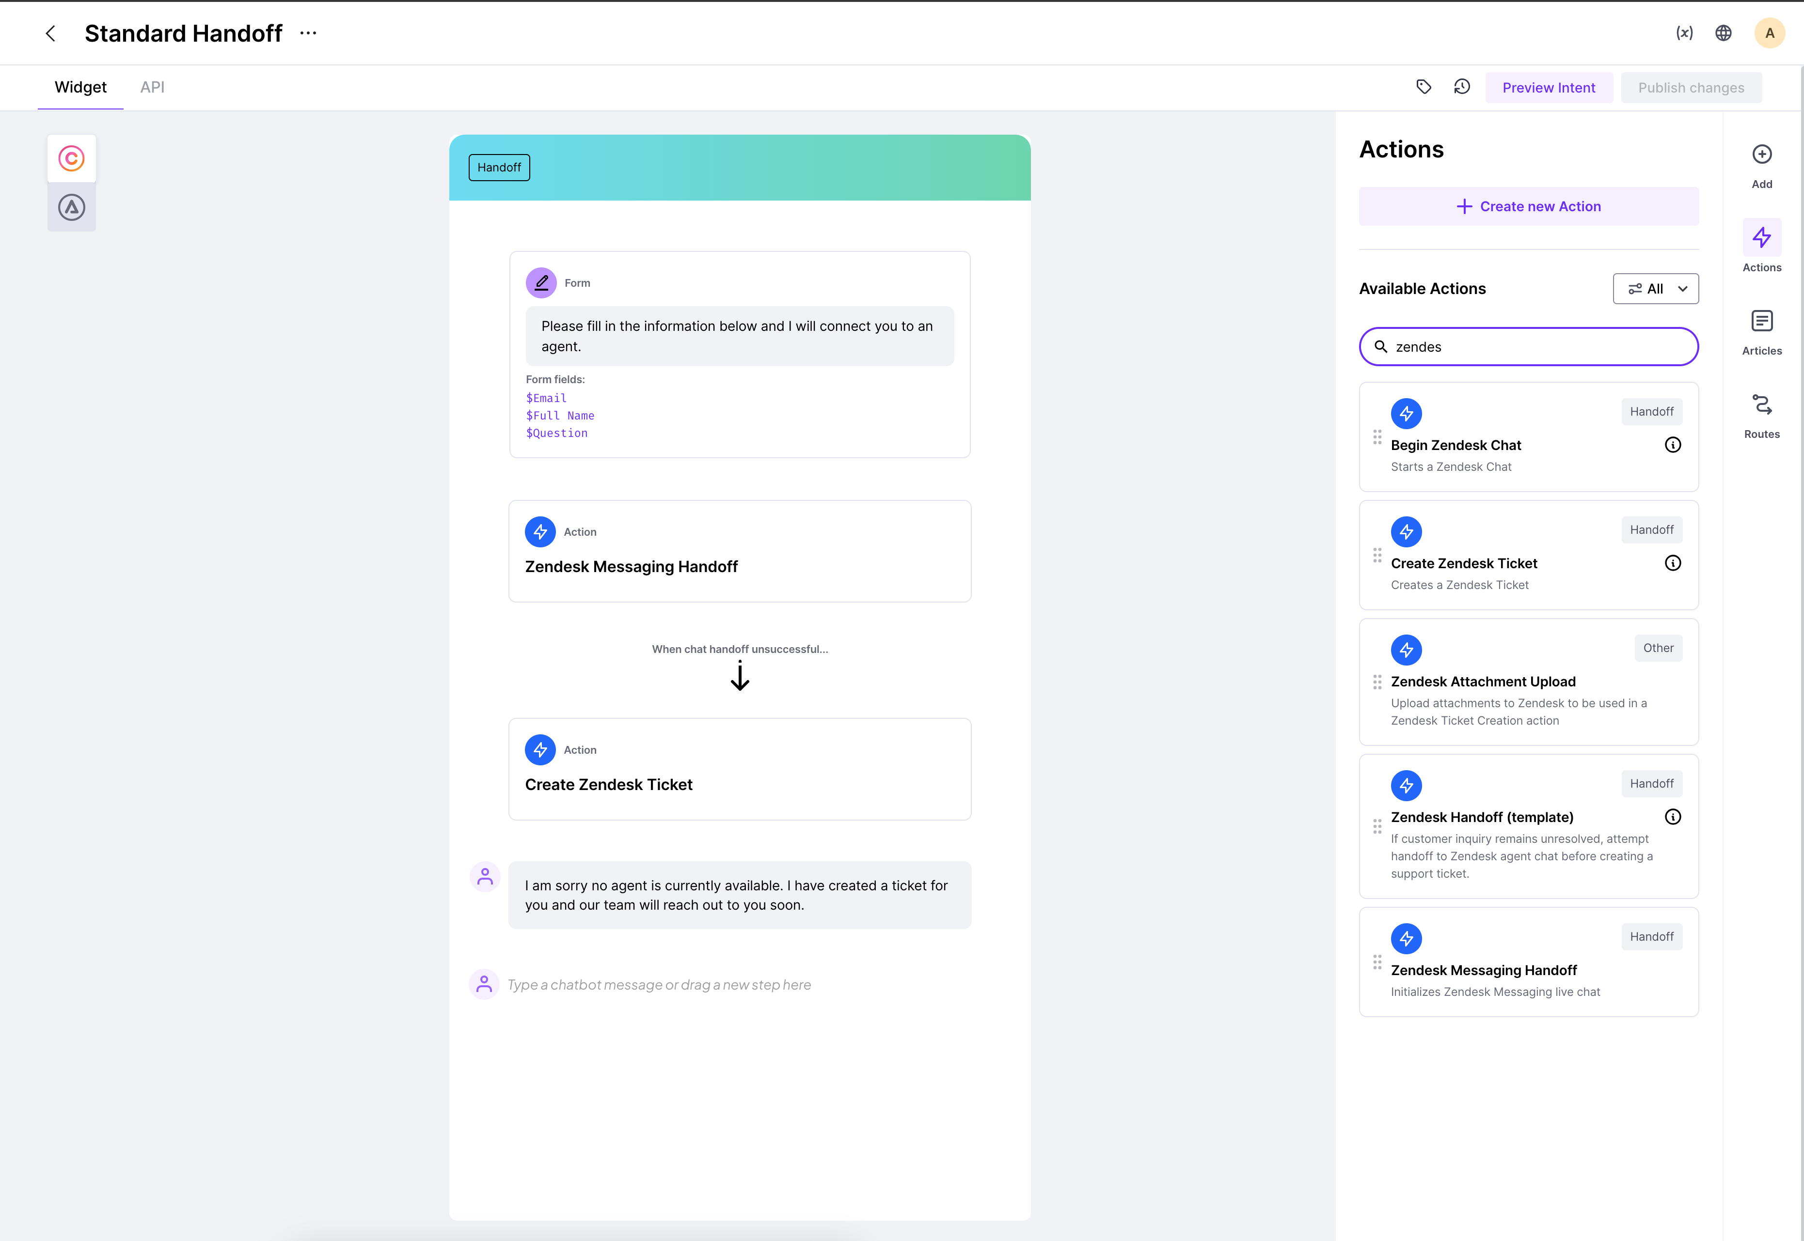Click the $Full Name form field
Screen dimensions: 1804x1241
560,415
